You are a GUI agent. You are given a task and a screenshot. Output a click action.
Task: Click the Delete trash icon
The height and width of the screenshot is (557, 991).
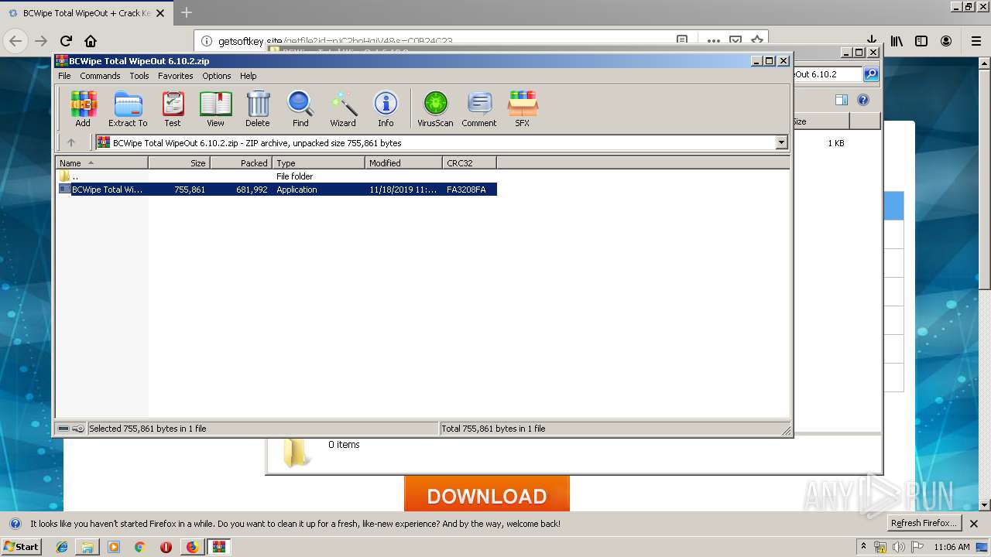click(258, 108)
